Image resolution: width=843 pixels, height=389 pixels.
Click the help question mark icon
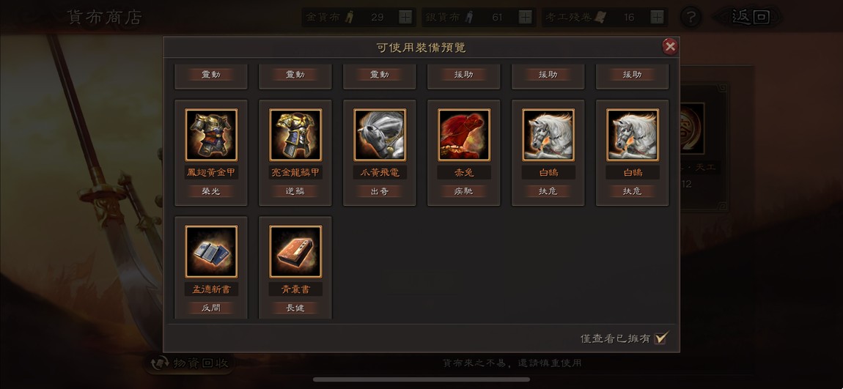[x=691, y=17]
